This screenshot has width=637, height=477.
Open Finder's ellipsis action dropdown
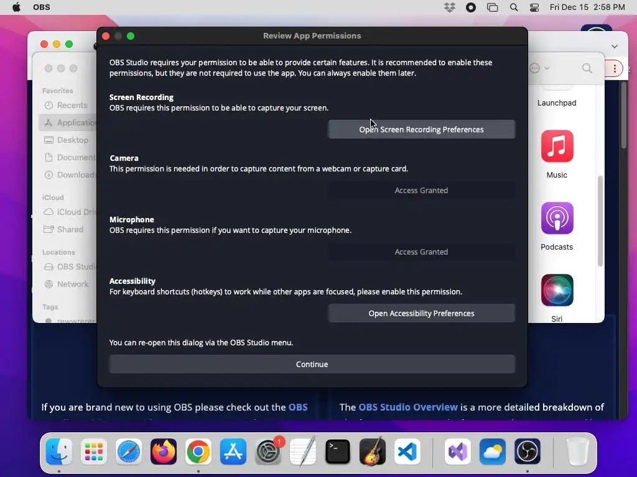539,68
